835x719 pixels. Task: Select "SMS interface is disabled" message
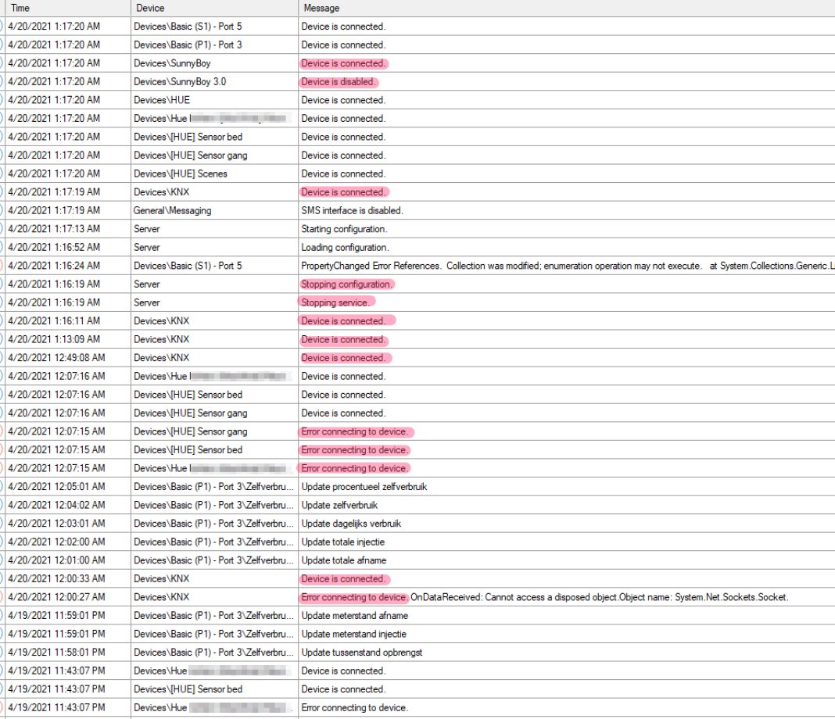pos(352,210)
